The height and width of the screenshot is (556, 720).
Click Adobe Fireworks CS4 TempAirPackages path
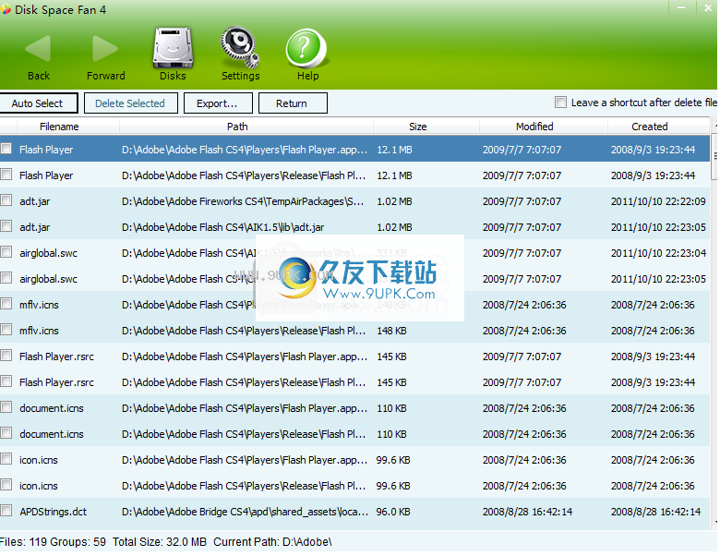(243, 201)
